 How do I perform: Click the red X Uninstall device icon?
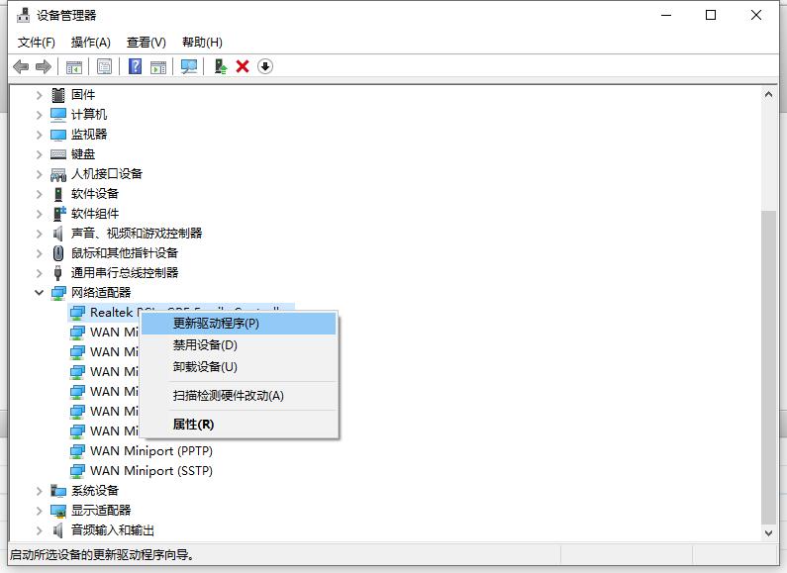243,66
